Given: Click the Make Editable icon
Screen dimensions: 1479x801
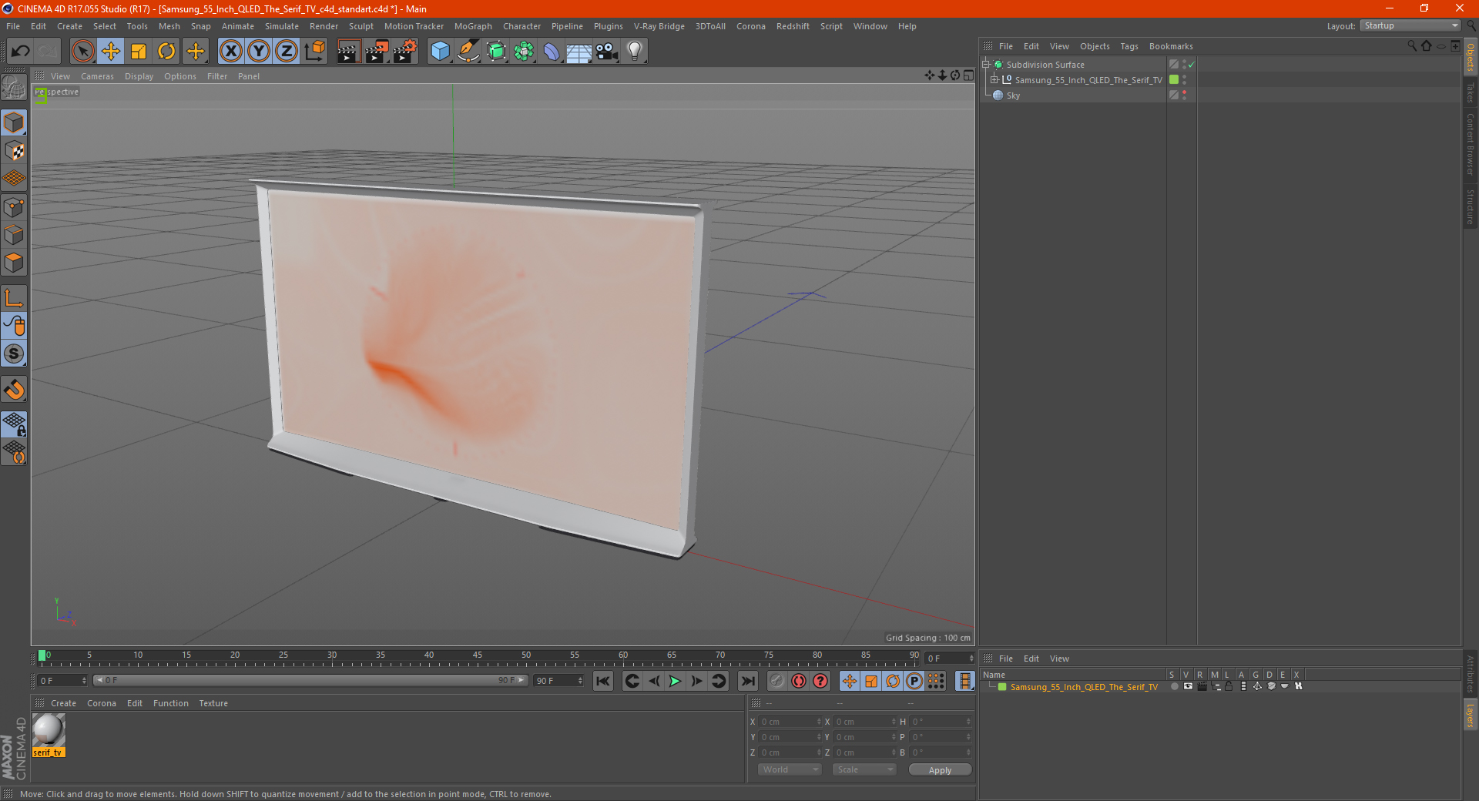Looking at the screenshot, I should (14, 87).
